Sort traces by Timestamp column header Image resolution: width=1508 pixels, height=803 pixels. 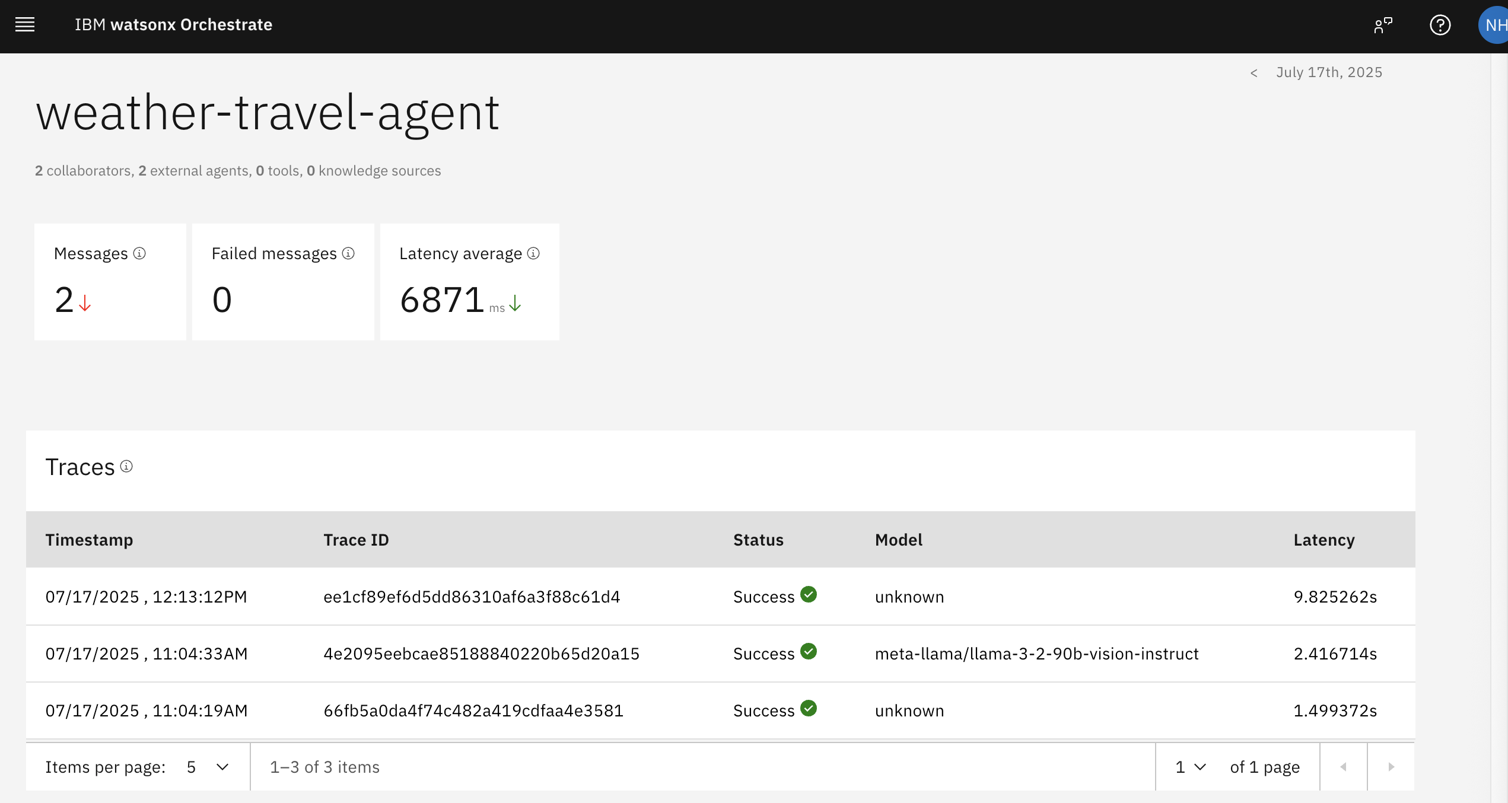click(x=89, y=540)
